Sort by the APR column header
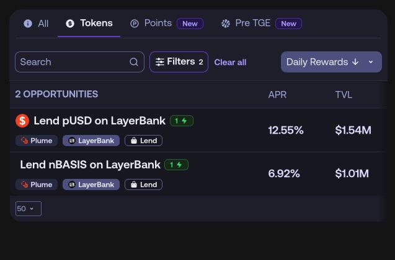 (x=277, y=94)
